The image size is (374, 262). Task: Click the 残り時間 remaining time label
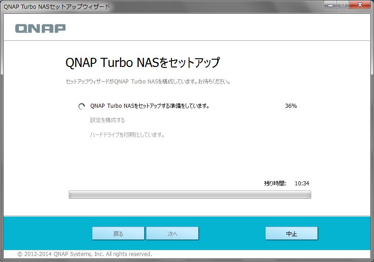[275, 183]
